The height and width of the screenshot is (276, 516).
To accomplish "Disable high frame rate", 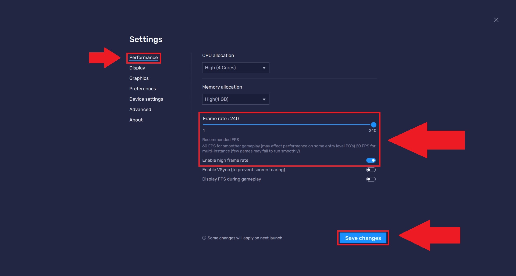I will [371, 160].
